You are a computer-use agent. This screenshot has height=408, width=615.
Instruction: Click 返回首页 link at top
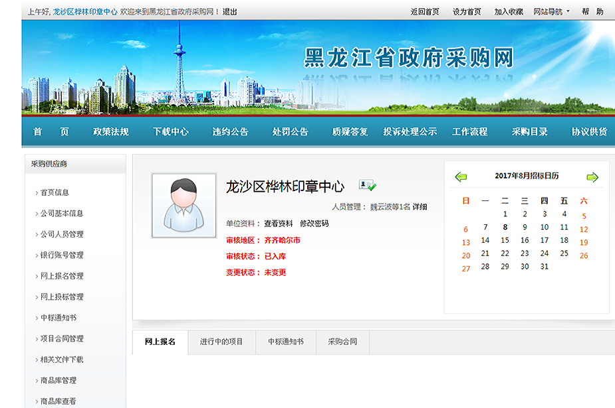tap(424, 12)
